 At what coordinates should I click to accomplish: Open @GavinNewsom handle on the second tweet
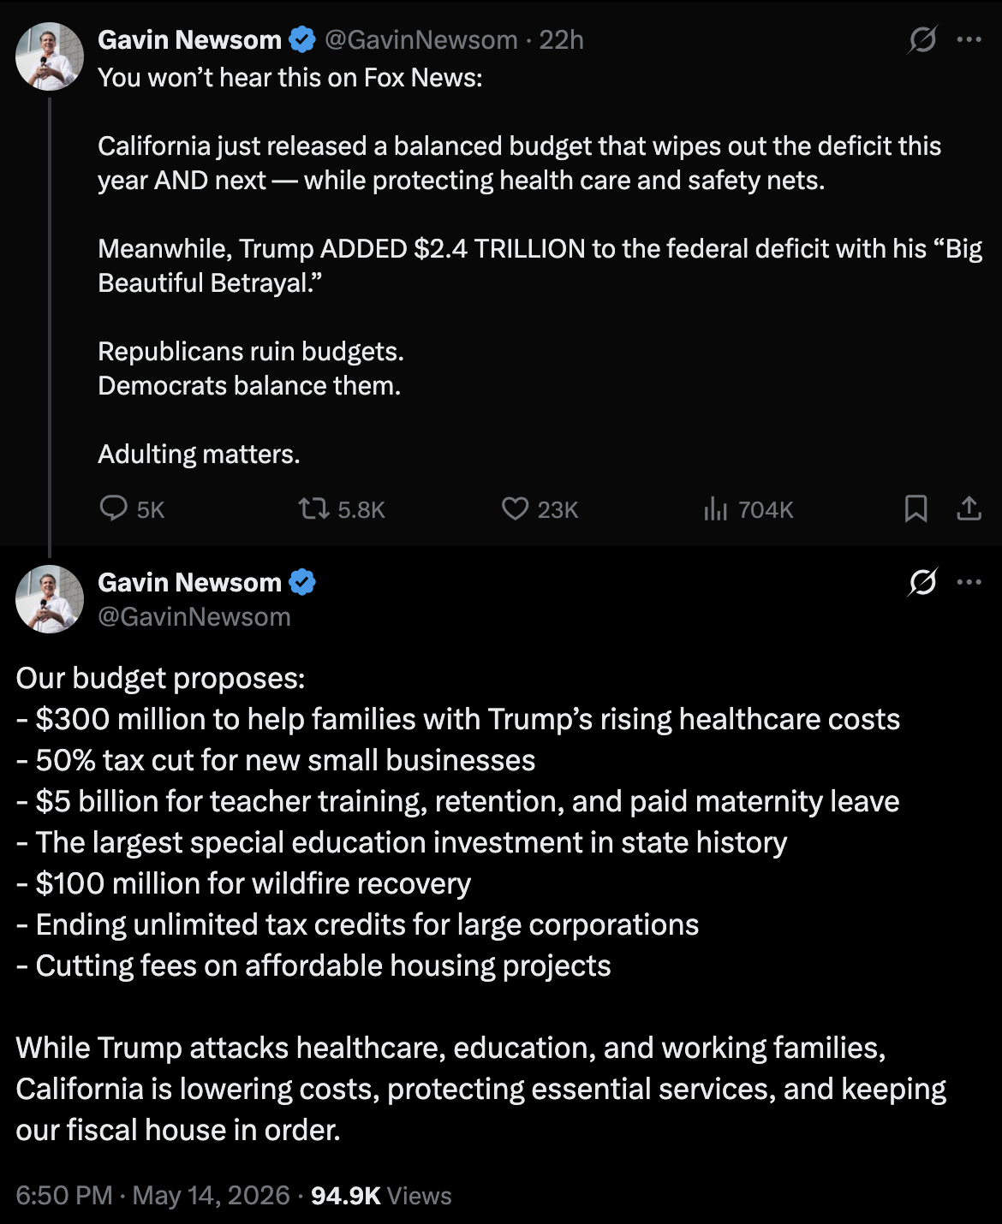(x=194, y=616)
